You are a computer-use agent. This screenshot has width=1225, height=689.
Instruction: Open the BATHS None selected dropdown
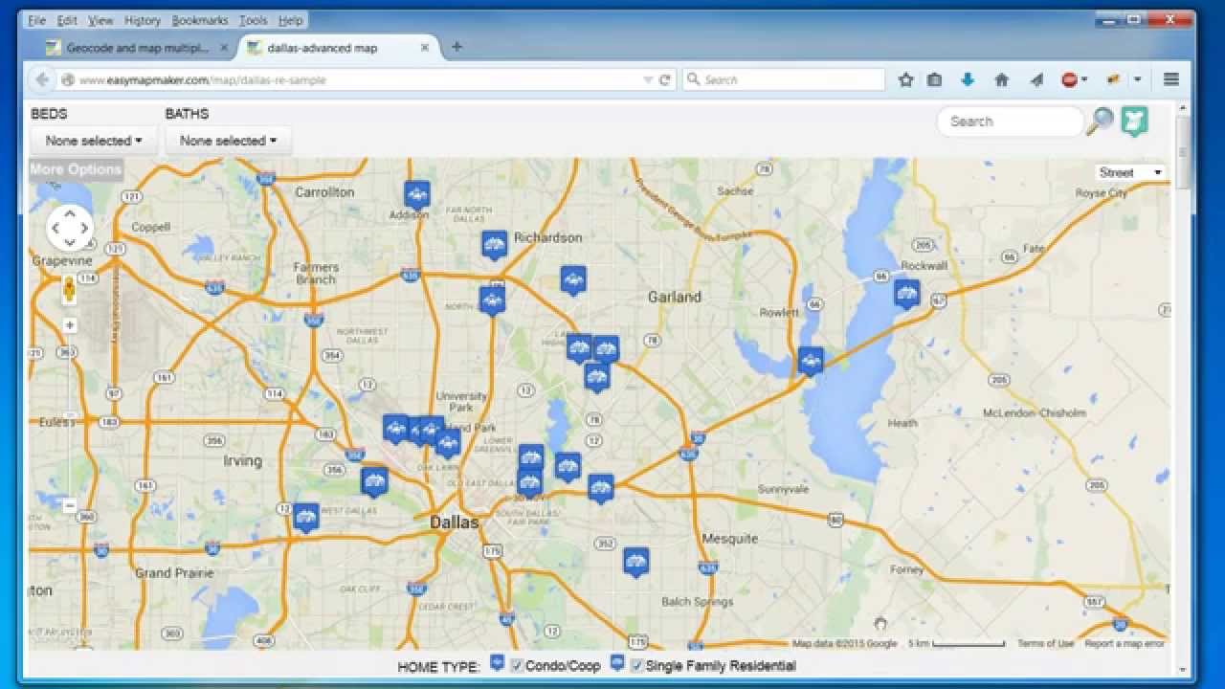pos(228,140)
